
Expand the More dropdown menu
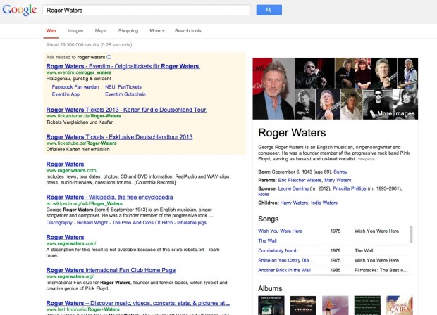point(157,30)
